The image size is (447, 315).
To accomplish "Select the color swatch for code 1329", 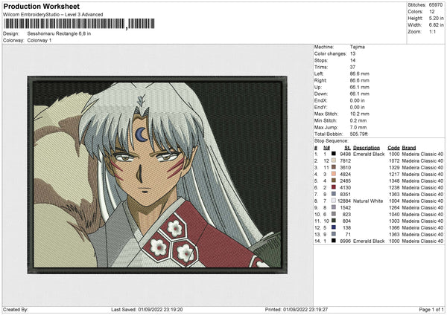I will [333, 167].
